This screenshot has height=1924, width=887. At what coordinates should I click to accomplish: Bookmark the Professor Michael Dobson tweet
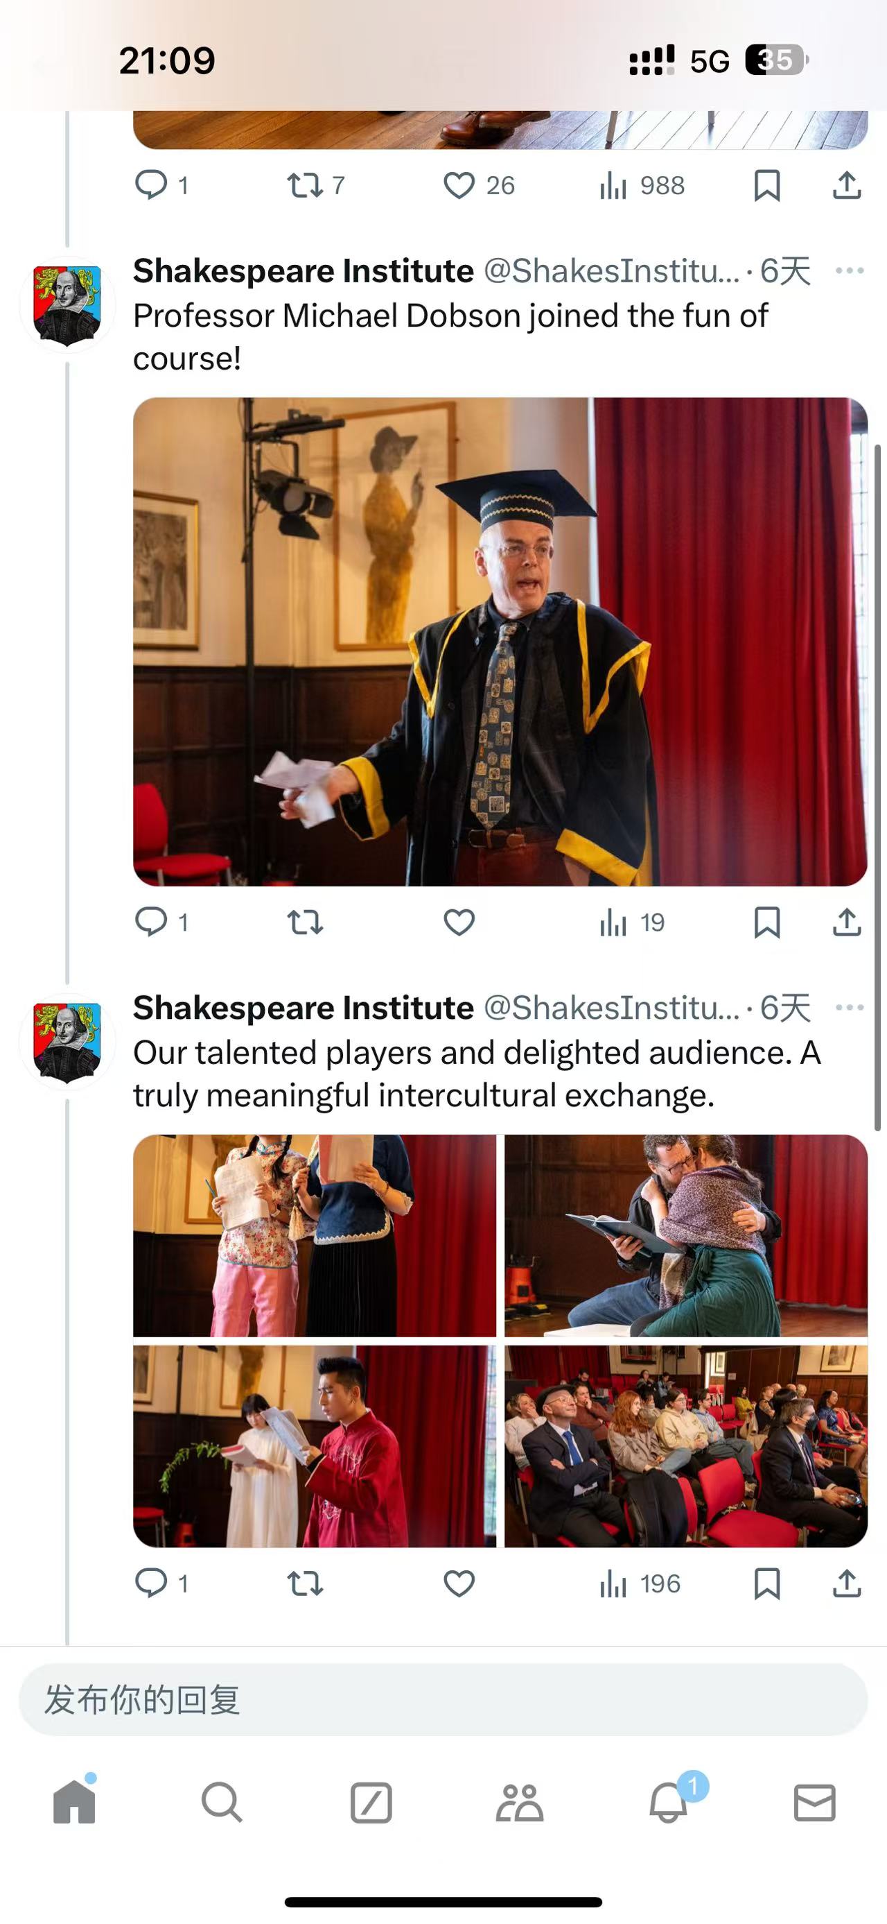pos(767,922)
